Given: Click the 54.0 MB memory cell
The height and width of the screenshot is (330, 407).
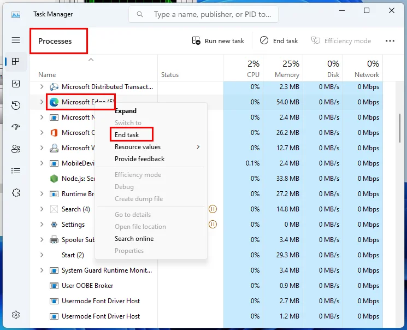Looking at the screenshot, I should [283, 102].
